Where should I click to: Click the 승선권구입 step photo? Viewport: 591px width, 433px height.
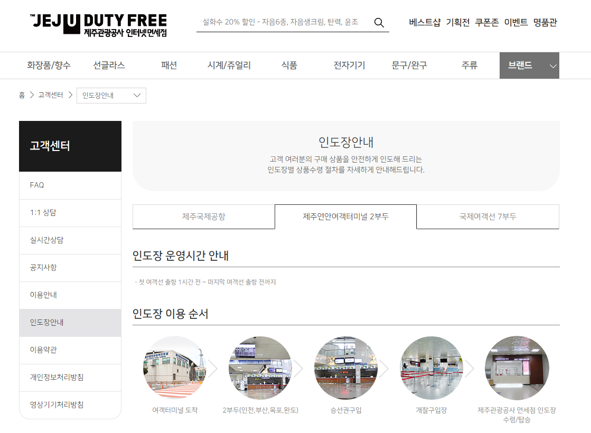(345, 368)
